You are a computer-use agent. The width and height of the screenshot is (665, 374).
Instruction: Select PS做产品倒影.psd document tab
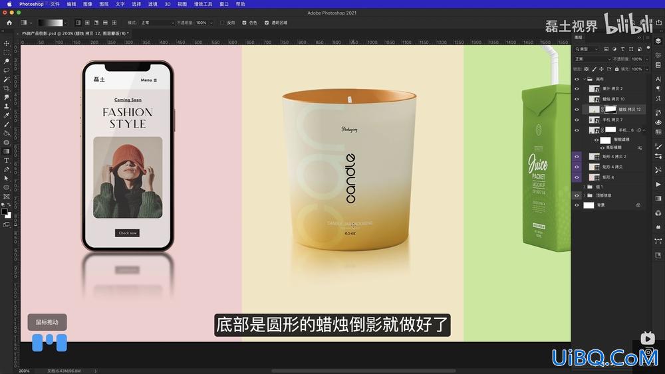76,33
